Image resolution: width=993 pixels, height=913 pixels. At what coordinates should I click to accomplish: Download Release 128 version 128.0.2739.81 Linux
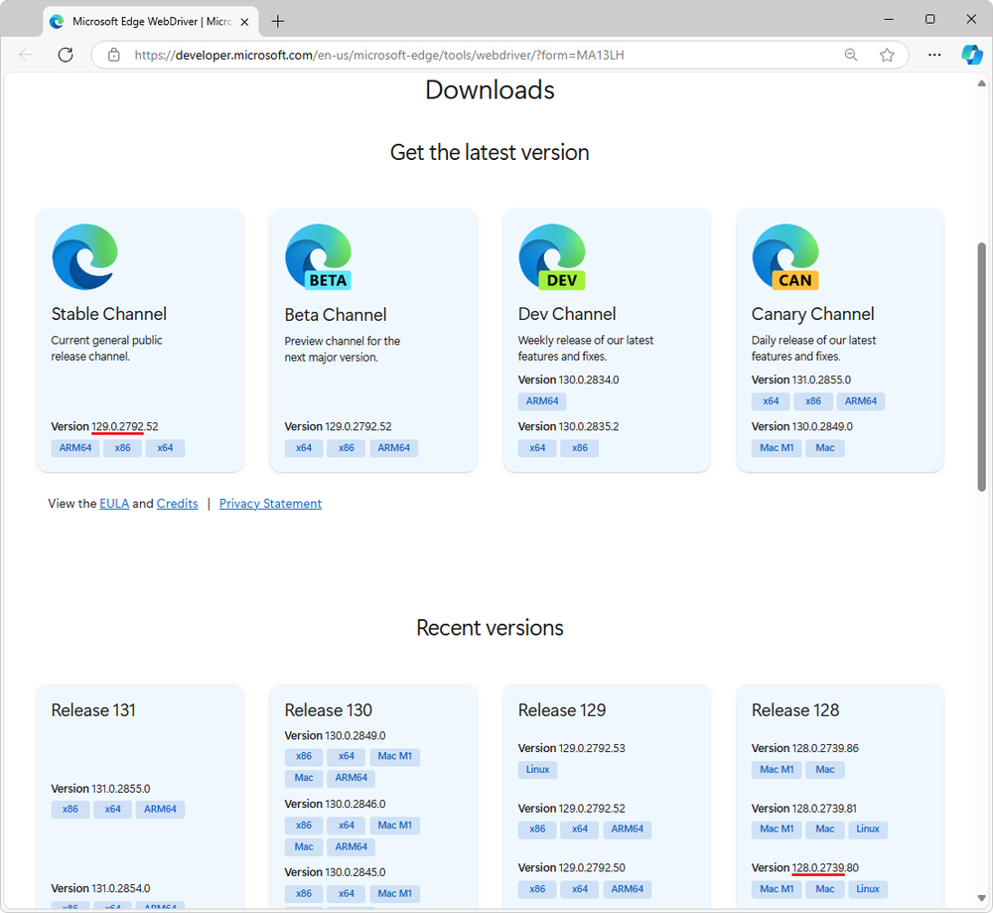[868, 830]
